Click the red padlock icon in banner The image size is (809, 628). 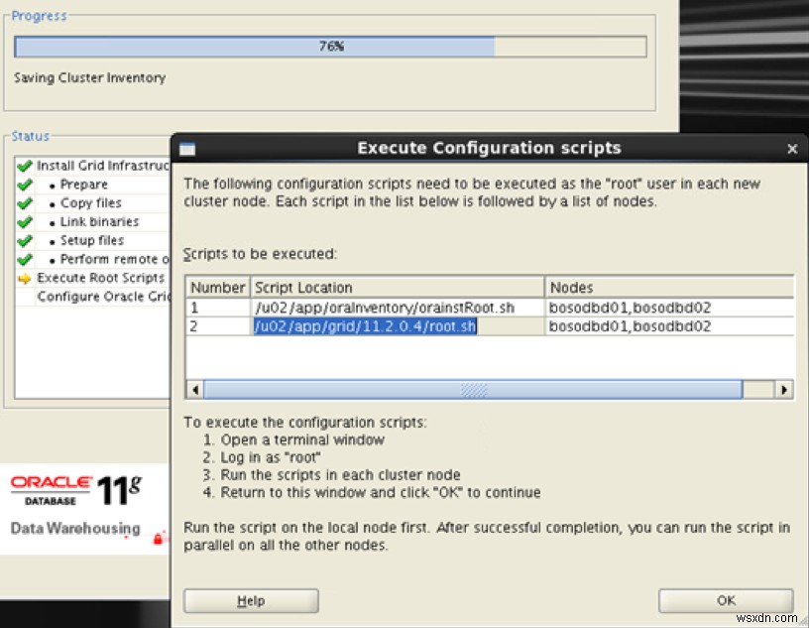coord(159,539)
